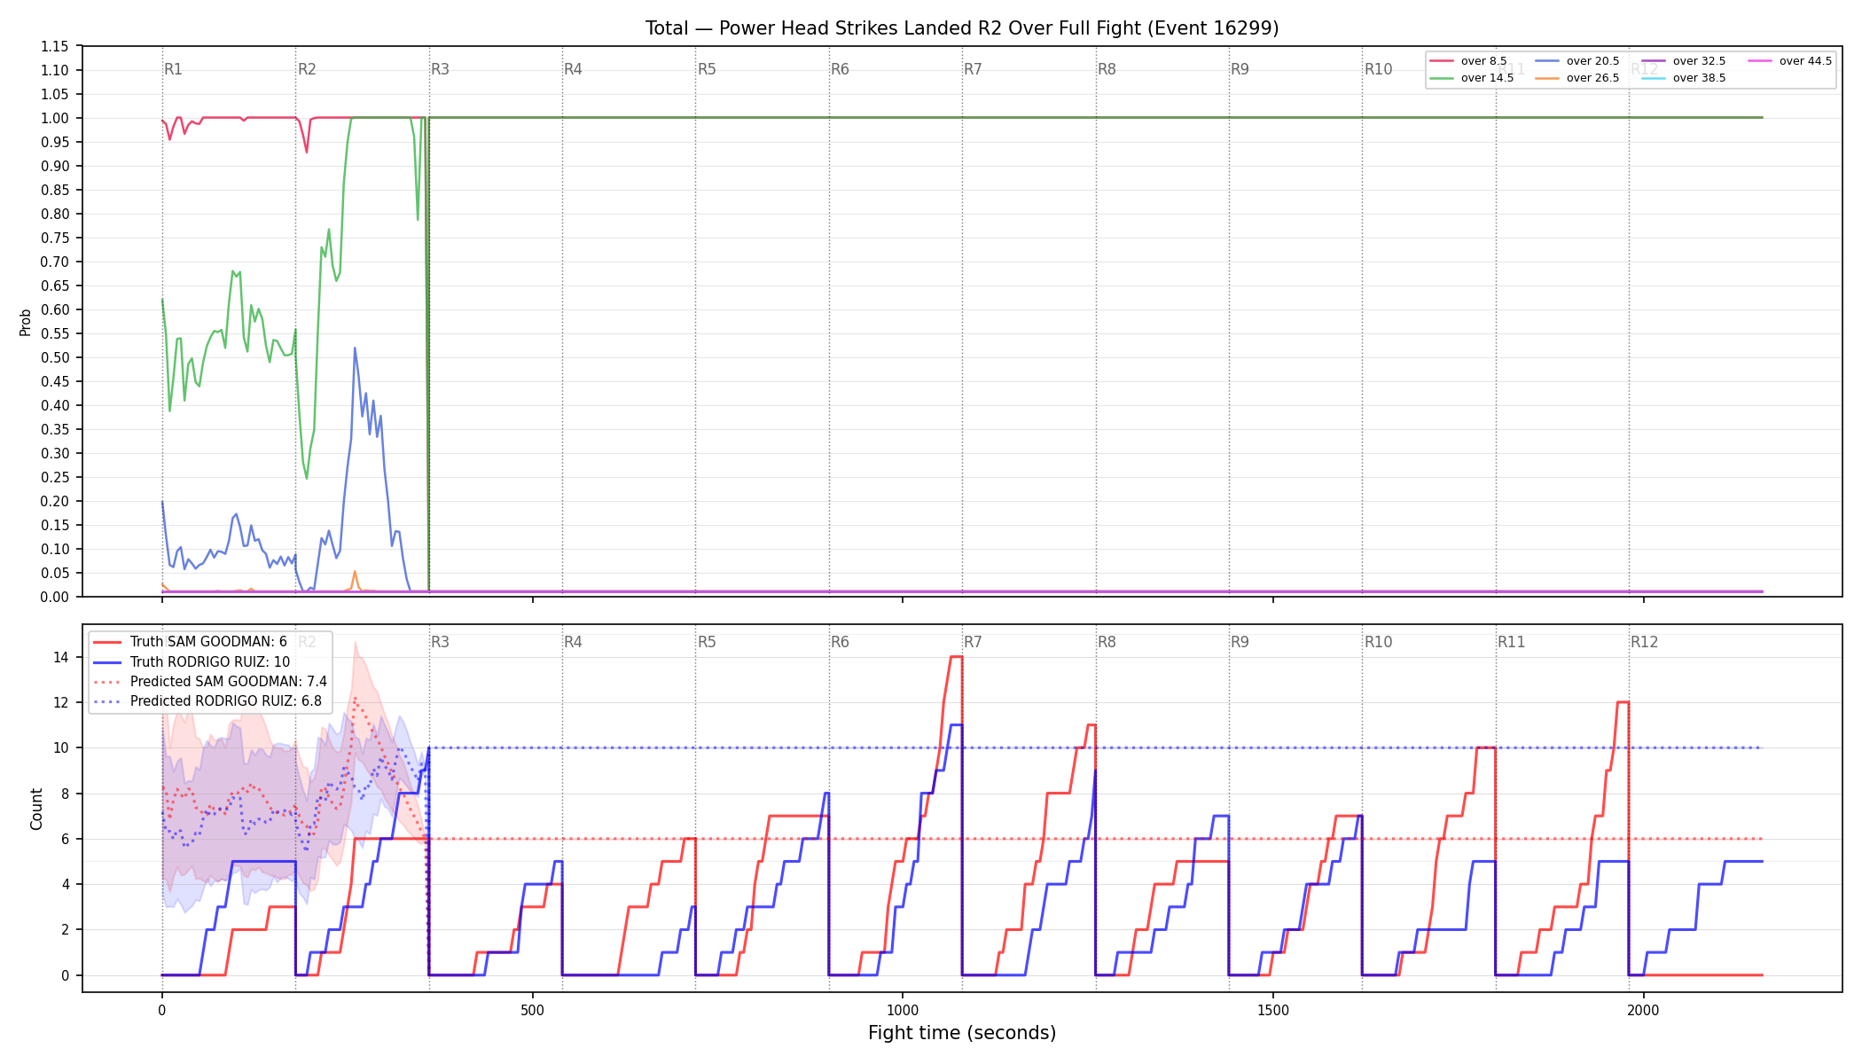Click the R12 round marker in bottom chart
Screen dimensions: 1862x1064
1644,642
